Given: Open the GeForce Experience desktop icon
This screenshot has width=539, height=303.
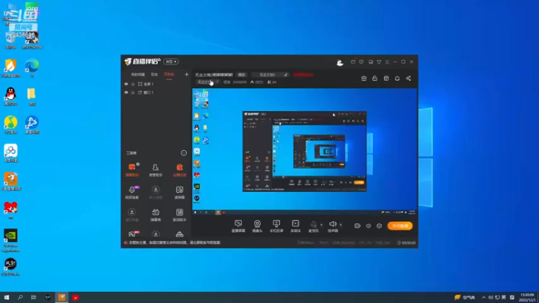Looking at the screenshot, I should tap(11, 240).
